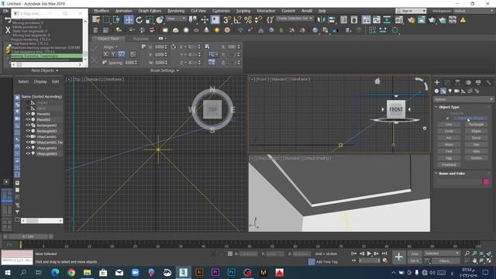Open the Splines category dropdown
Screen dimensions: 496x279
point(463,99)
